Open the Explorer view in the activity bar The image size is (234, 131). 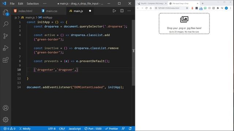[5, 12]
